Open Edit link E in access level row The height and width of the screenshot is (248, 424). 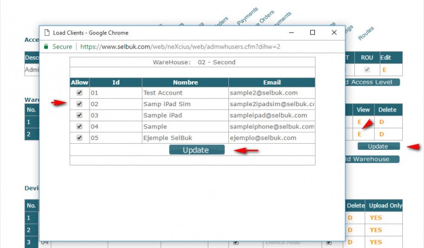pos(384,70)
